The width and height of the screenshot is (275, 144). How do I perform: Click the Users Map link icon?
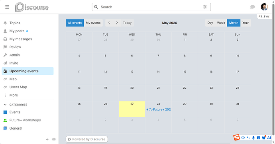coord(5,87)
